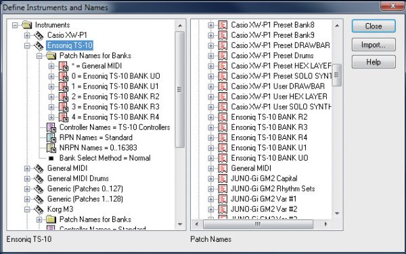Select 'Ensoniq TS-10 BANK U0' in right pane

click(x=269, y=158)
